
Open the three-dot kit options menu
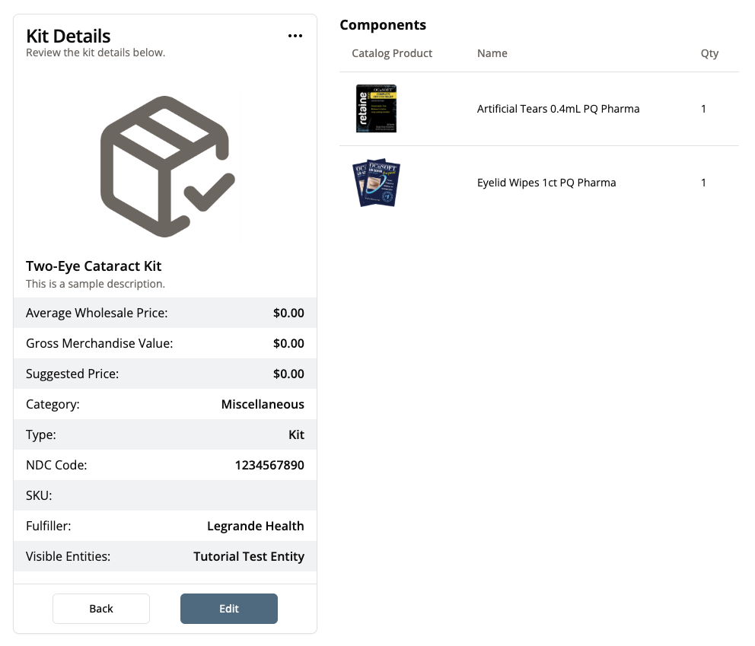pyautogui.click(x=295, y=36)
